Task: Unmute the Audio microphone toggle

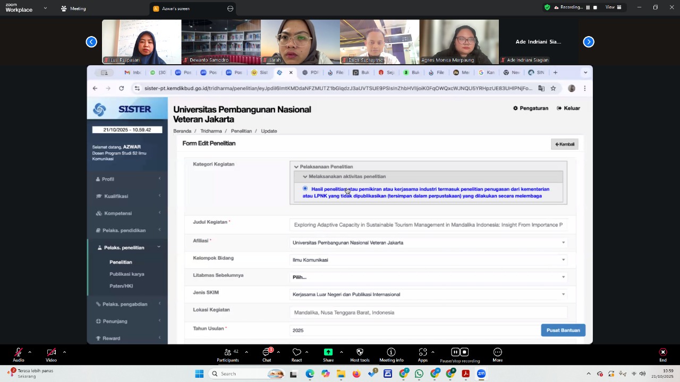Action: [x=19, y=352]
